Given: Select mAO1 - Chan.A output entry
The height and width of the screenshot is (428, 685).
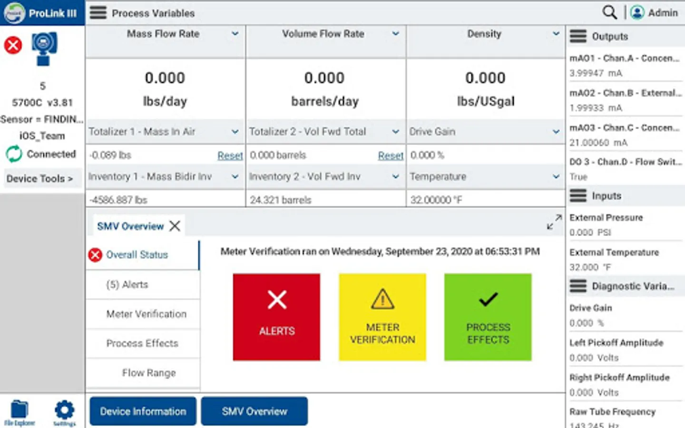Looking at the screenshot, I should point(625,58).
